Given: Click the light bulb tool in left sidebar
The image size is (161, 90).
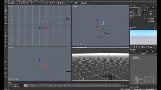Looking at the screenshot, I should click(x=6, y=46).
